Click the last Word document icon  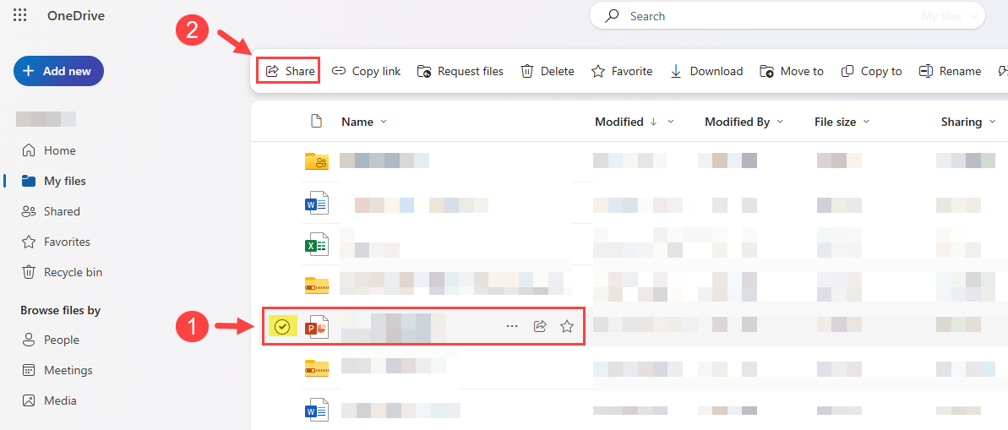(x=316, y=410)
